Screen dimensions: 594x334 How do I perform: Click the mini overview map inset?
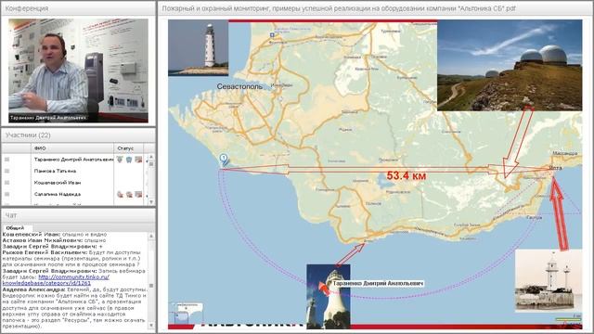click(x=187, y=313)
